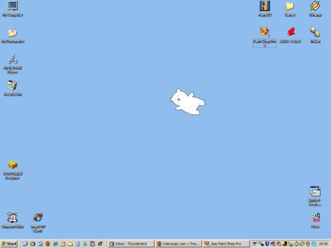Switch to Jasc Paint Shop Pro taskbar button
Viewport: 331px width, 248px height.
coord(226,243)
